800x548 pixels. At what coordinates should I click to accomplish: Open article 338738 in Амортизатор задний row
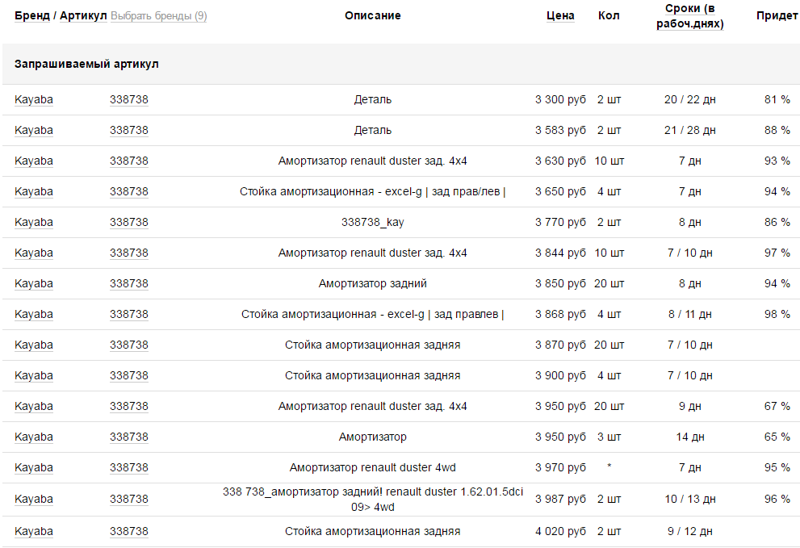[128, 283]
